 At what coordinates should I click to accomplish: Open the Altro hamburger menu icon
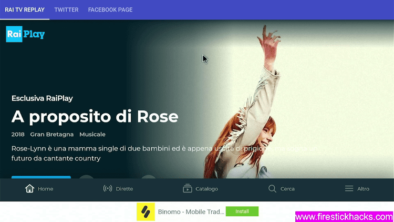coord(349,188)
